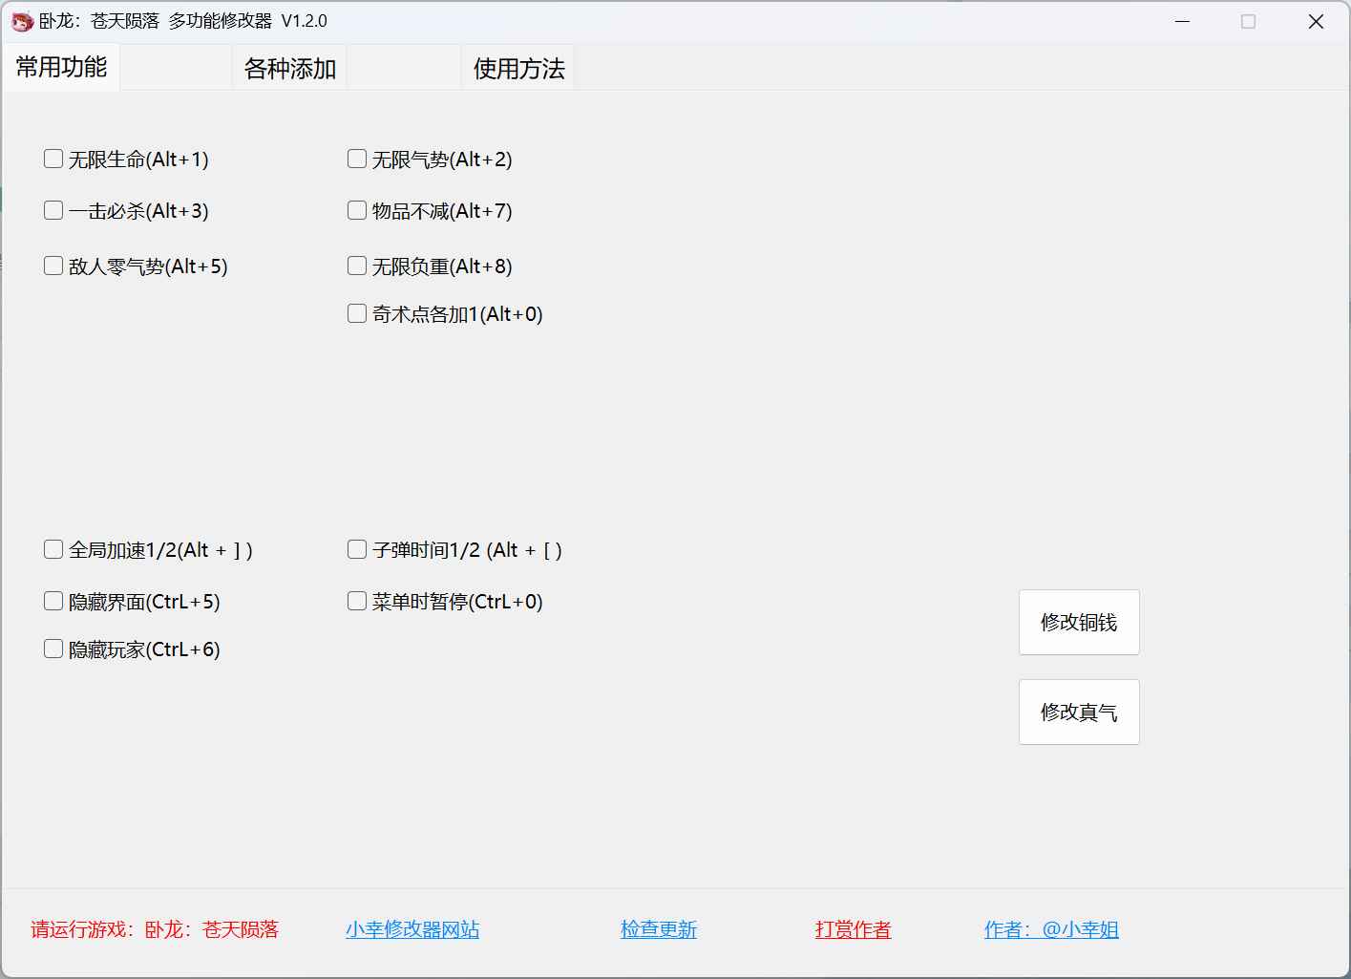The image size is (1351, 979).
Task: Toggle 子弹时间1/2 bullet time
Action: [356, 549]
